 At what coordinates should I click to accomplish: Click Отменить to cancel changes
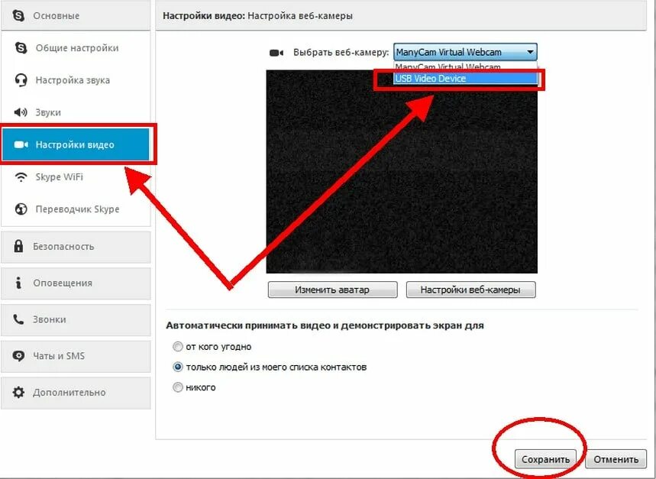click(x=616, y=459)
